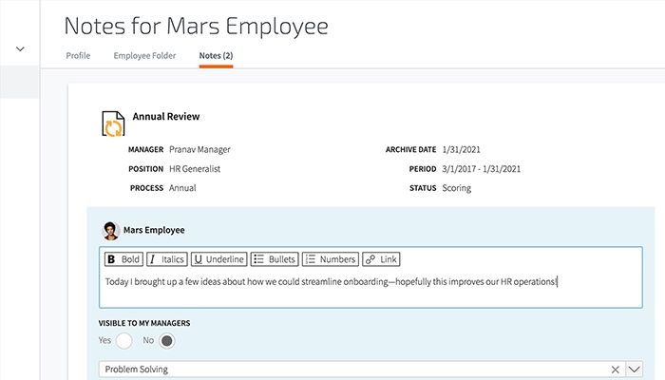Apply Italics formatting in note editor

tap(167, 259)
